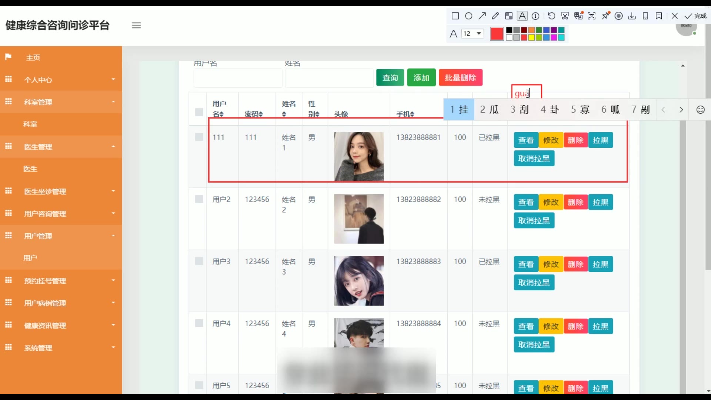
Task: Expand 系统管理 sidebar menu
Action: pos(61,348)
